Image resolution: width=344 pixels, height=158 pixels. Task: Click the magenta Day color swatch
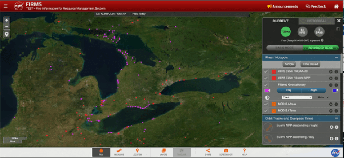pos(267,90)
